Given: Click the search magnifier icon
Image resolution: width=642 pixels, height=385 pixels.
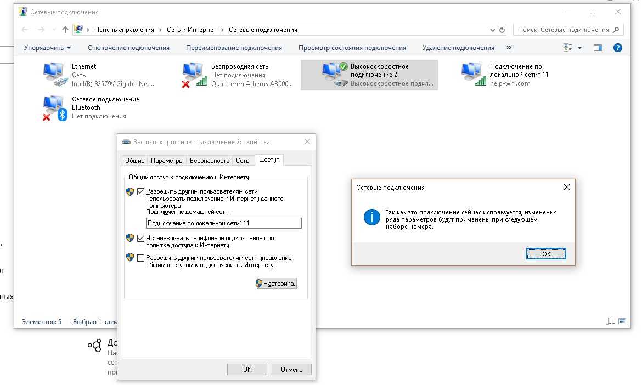Looking at the screenshot, I should point(616,30).
